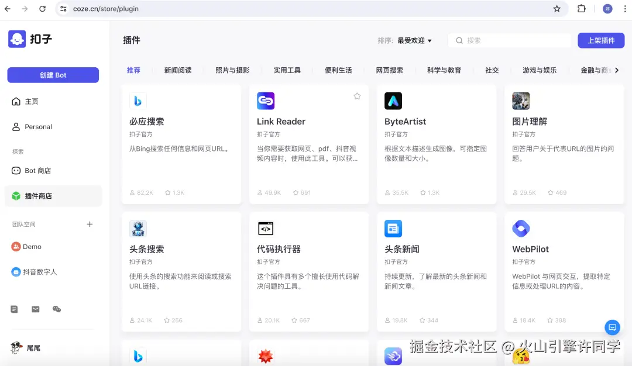Click the browser address bar URL
The image size is (632, 366).
pyautogui.click(x=105, y=9)
